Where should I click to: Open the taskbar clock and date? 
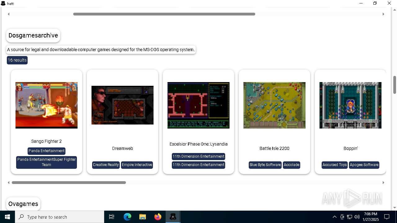click(x=371, y=217)
